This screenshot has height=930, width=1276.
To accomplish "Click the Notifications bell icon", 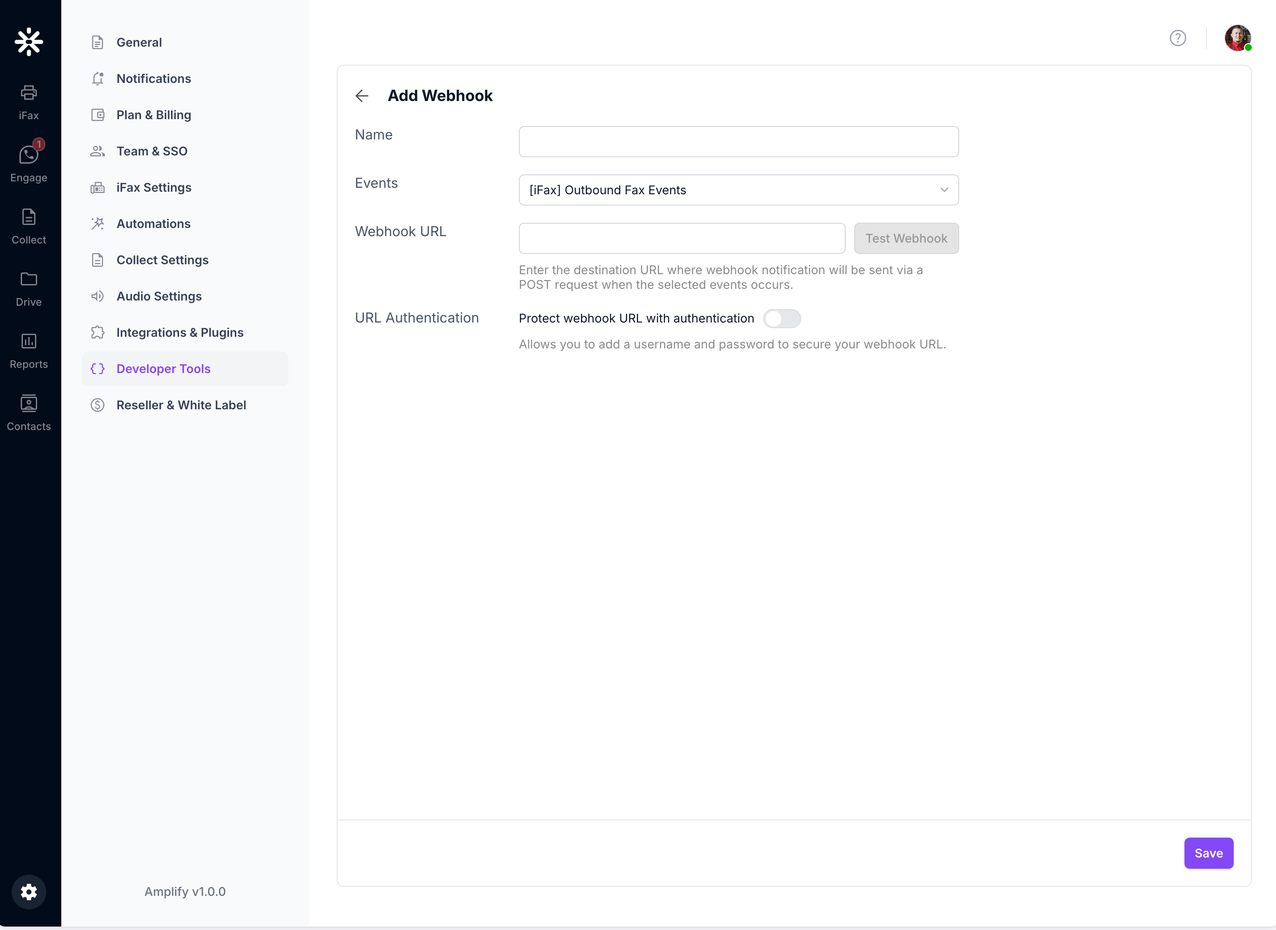I will [98, 79].
